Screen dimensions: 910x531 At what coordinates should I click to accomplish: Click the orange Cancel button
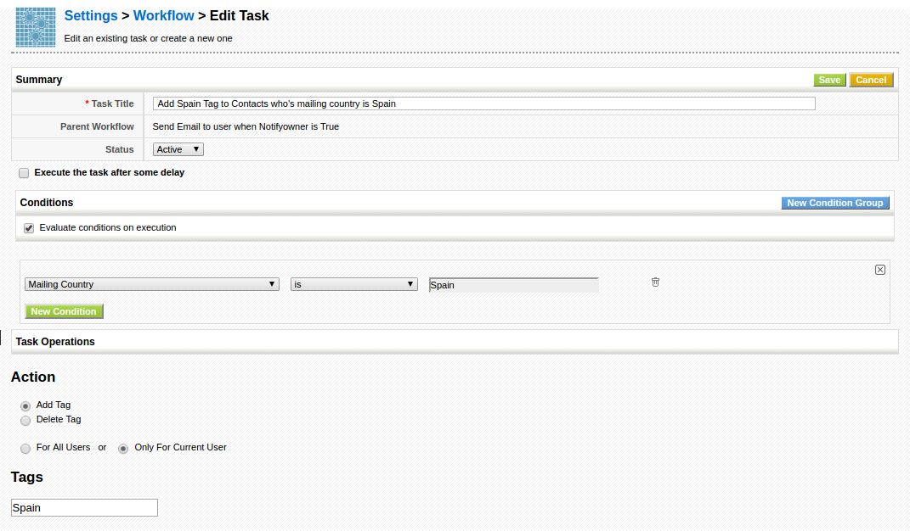pos(871,80)
